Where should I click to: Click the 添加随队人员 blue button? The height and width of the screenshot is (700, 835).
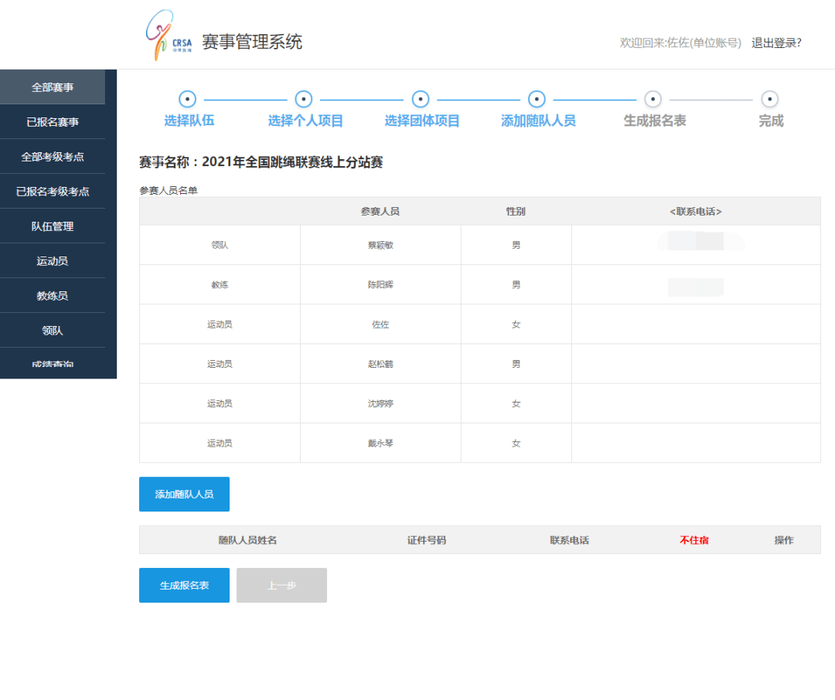click(x=184, y=494)
